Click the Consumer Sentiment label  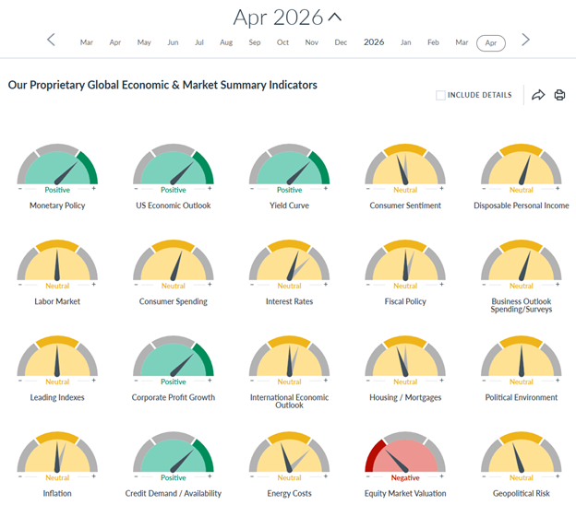coord(405,206)
